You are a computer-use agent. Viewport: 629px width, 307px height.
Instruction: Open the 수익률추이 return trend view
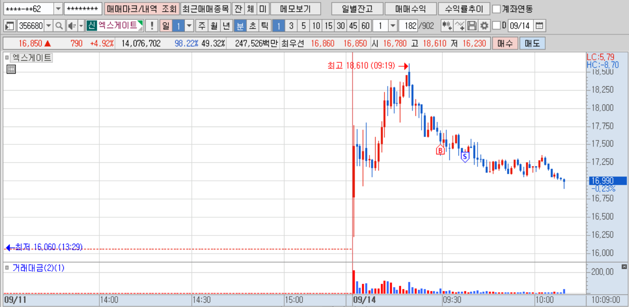(x=464, y=9)
